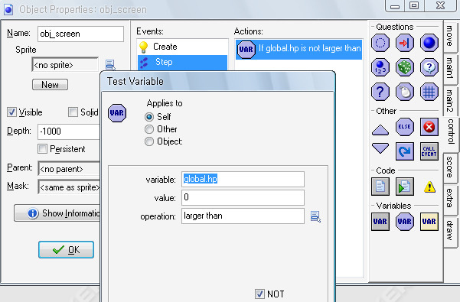Select the If global.hp action row

pos(299,49)
